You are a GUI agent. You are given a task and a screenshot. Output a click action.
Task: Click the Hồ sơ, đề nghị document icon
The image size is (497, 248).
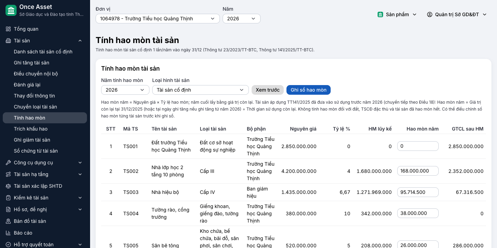coord(8,209)
